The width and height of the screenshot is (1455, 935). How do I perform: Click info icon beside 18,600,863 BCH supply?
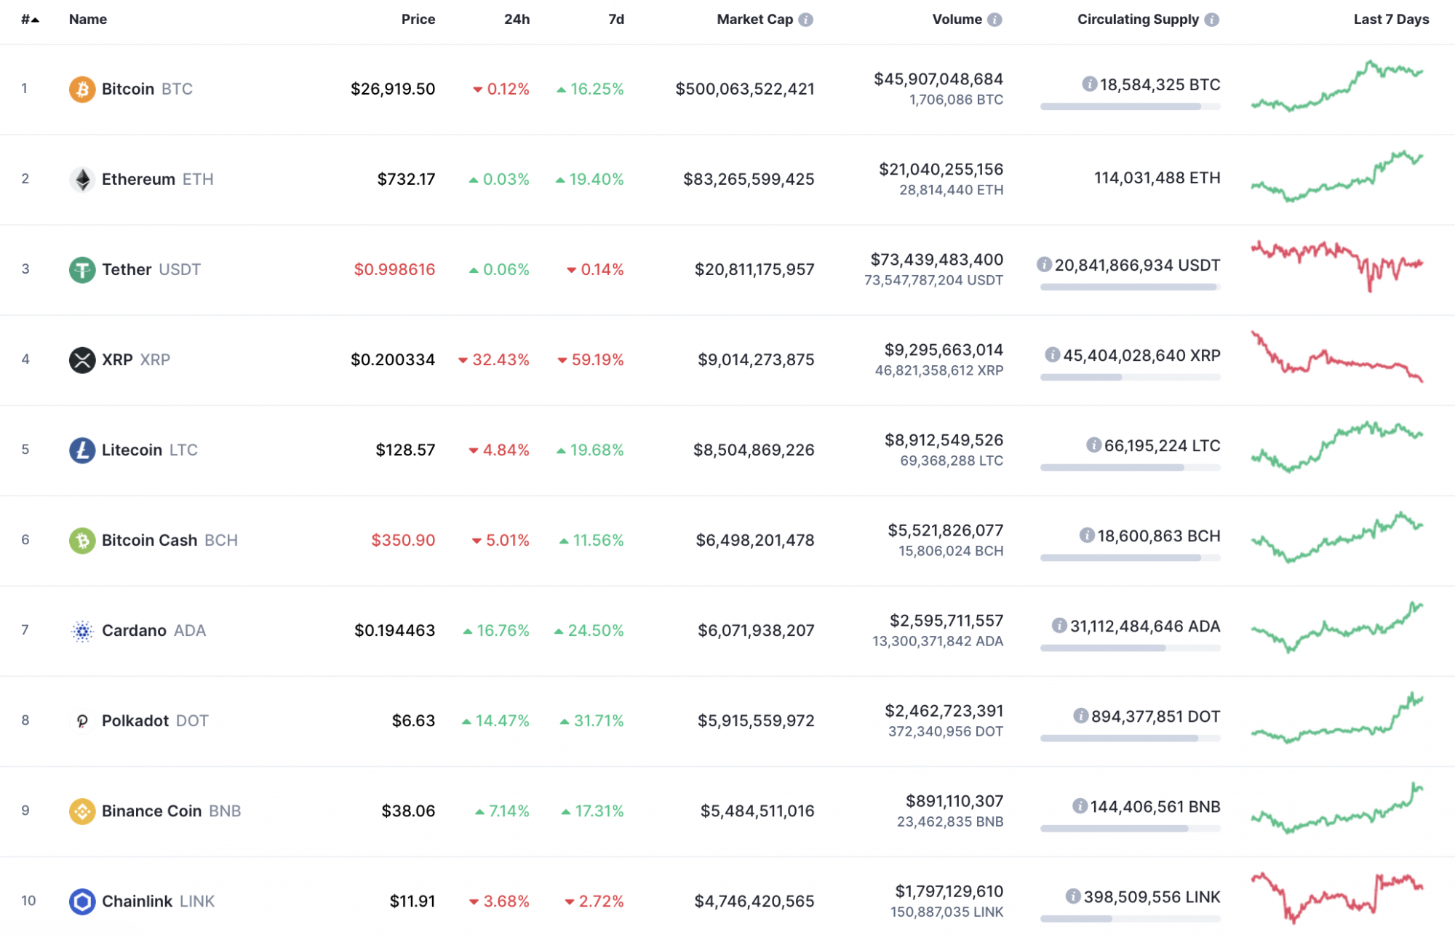point(1088,536)
